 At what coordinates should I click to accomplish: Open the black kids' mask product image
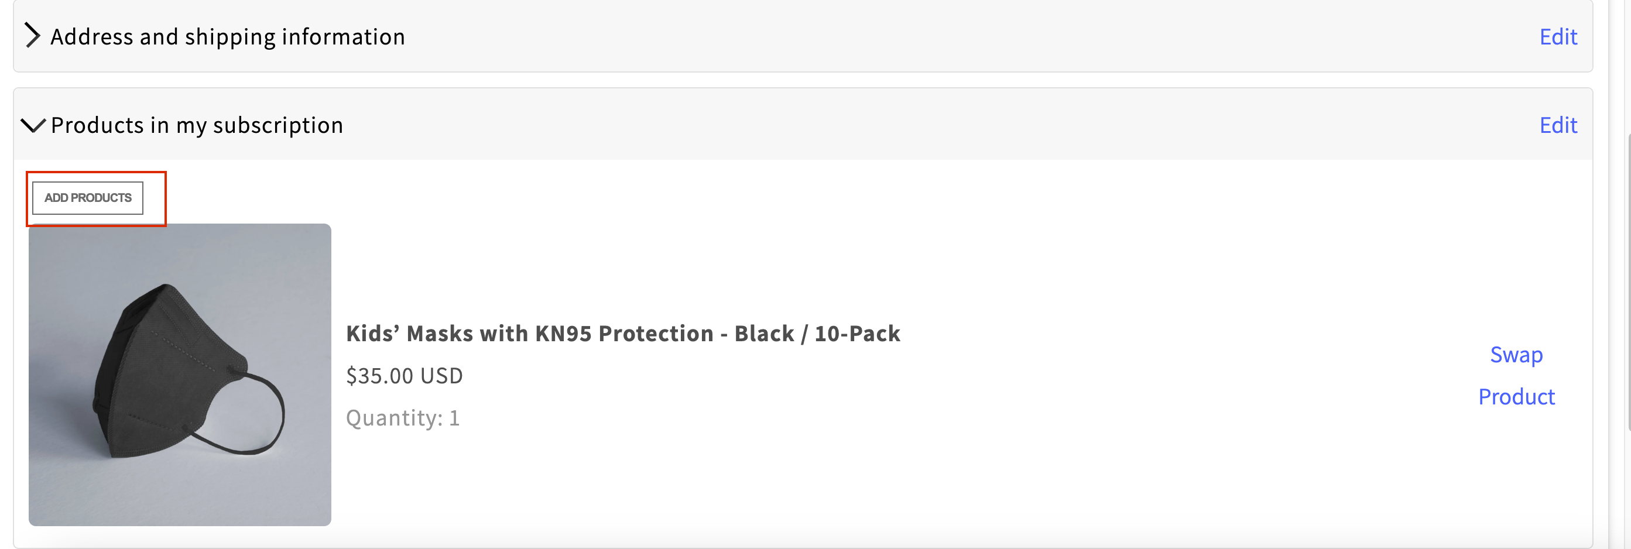[x=180, y=374]
